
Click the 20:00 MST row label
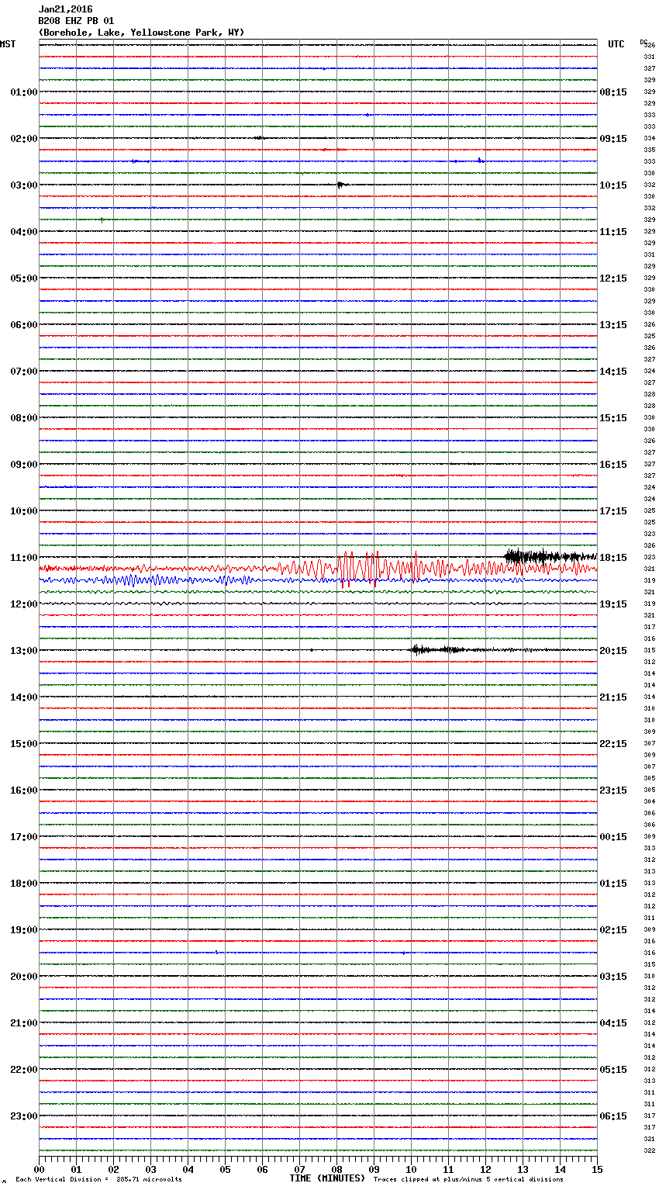point(23,977)
